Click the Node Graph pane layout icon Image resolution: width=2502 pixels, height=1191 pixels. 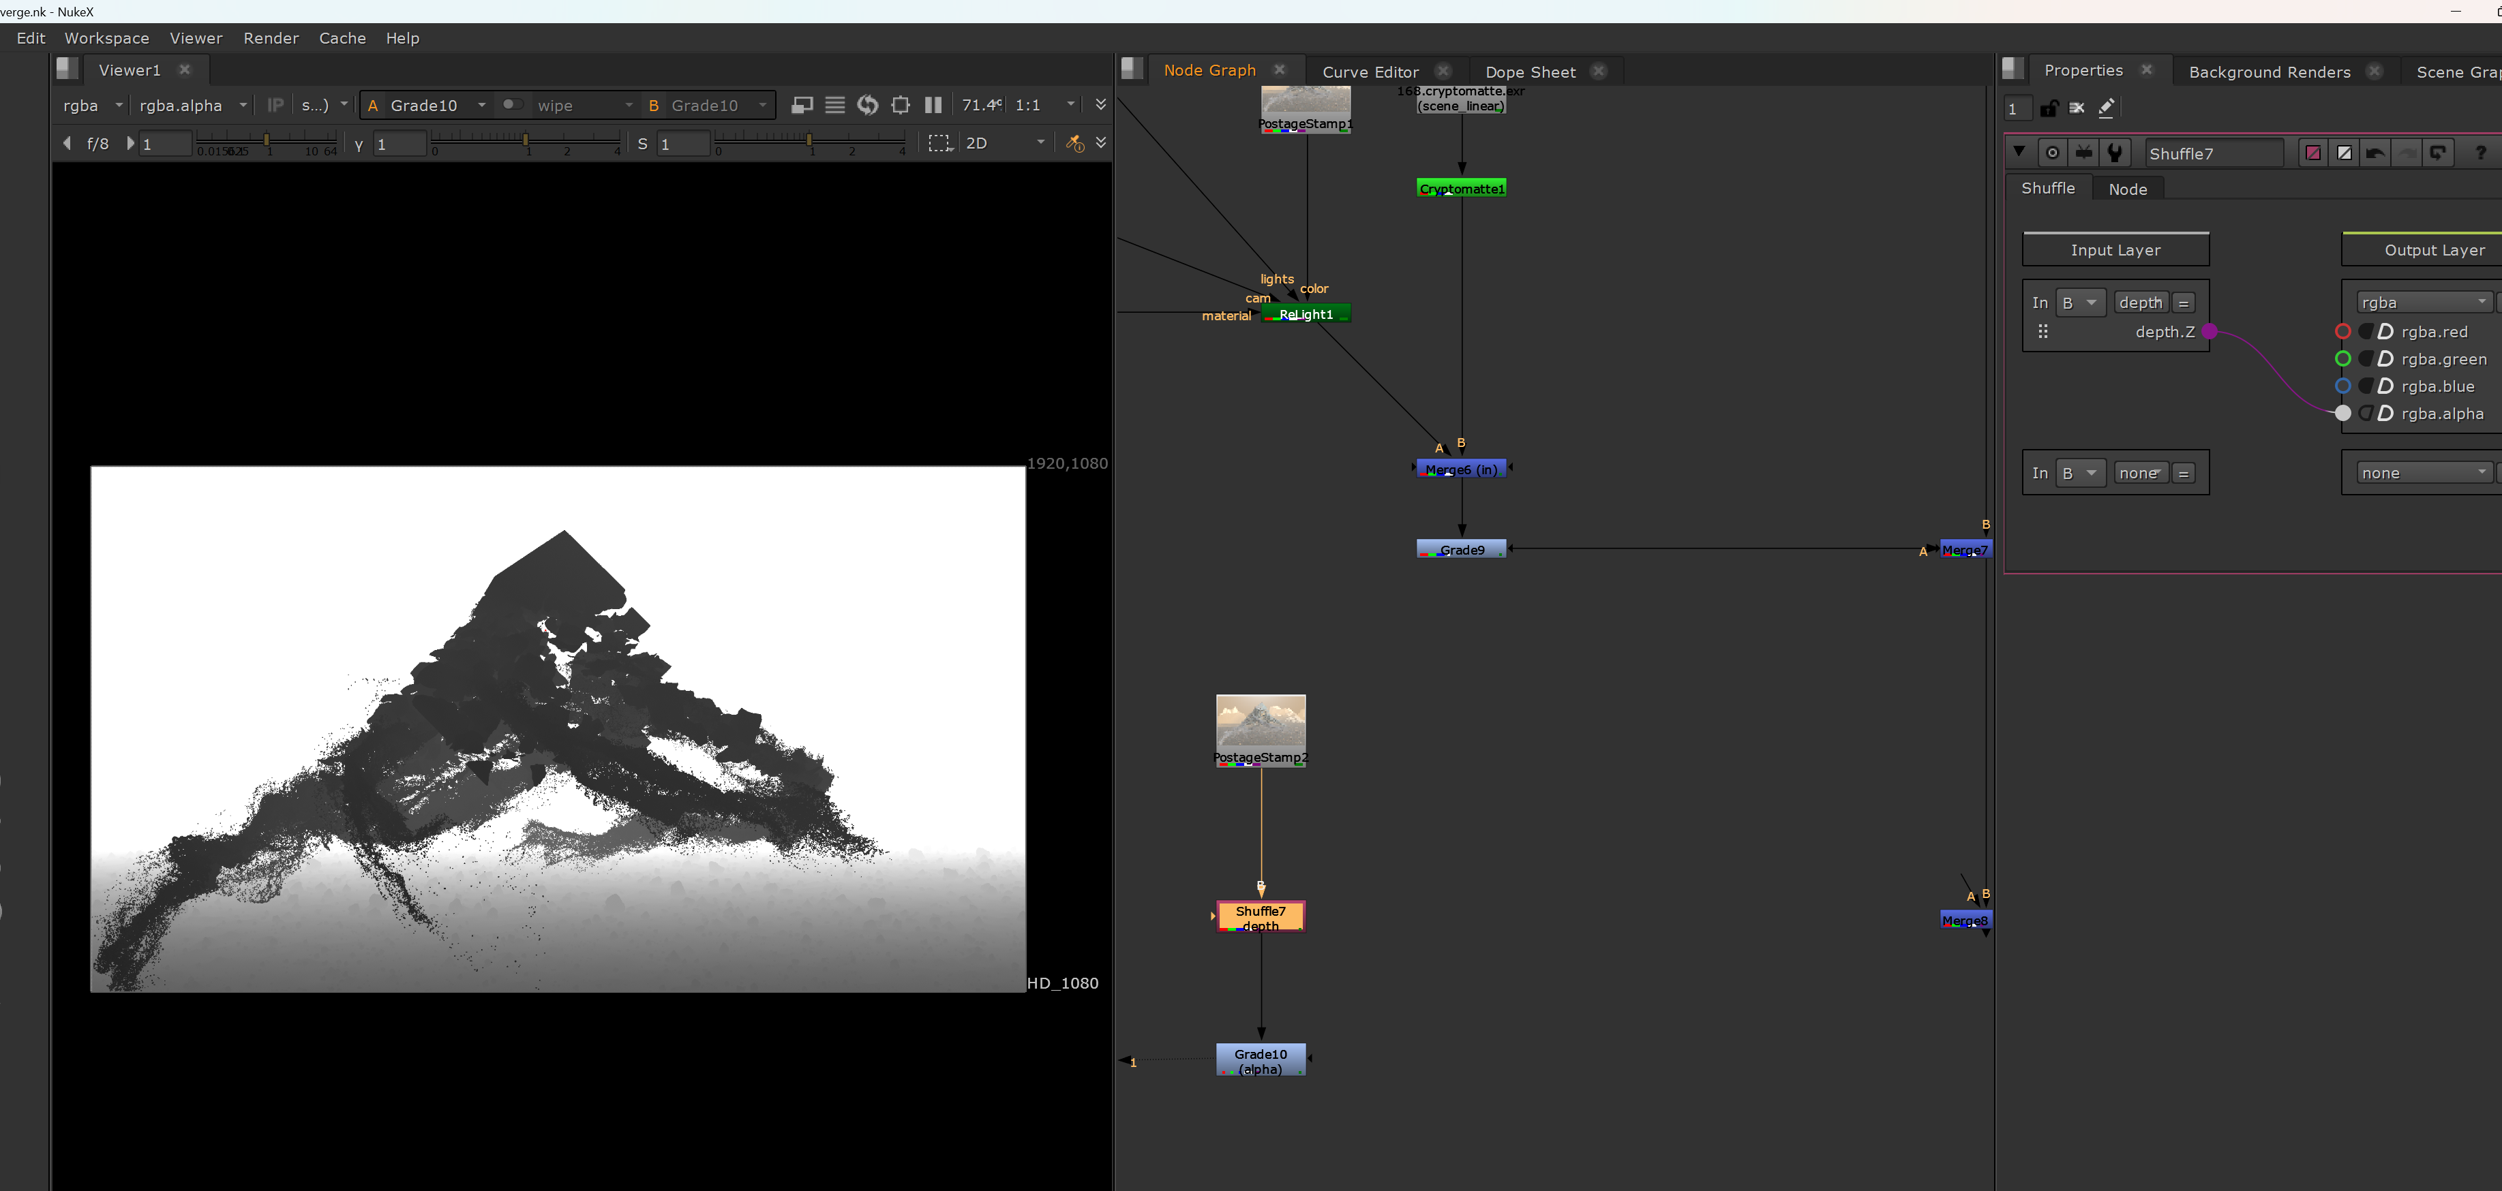coord(1132,68)
